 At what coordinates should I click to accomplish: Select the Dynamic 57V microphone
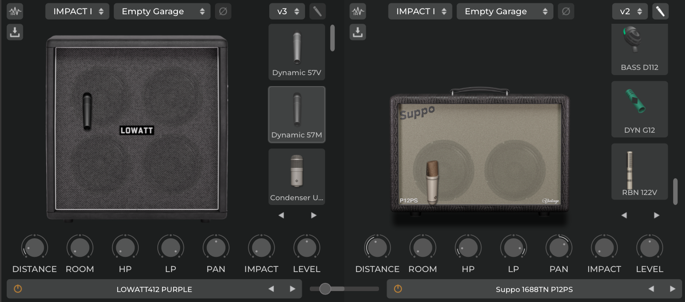tap(296, 52)
